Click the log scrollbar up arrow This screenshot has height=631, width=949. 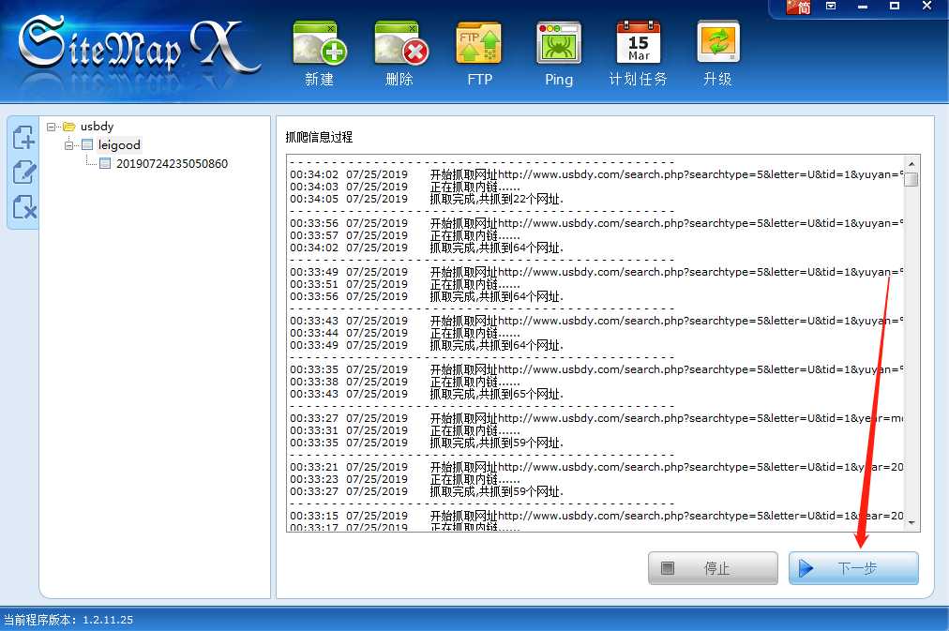point(911,163)
